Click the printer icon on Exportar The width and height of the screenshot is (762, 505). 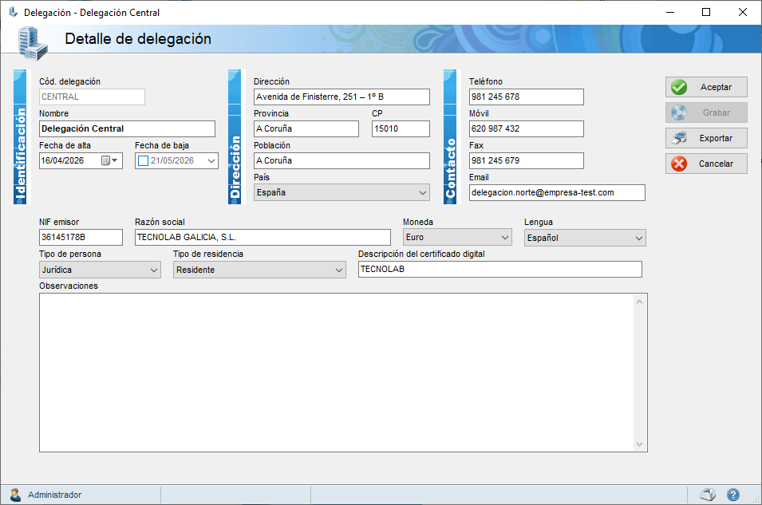pos(679,138)
